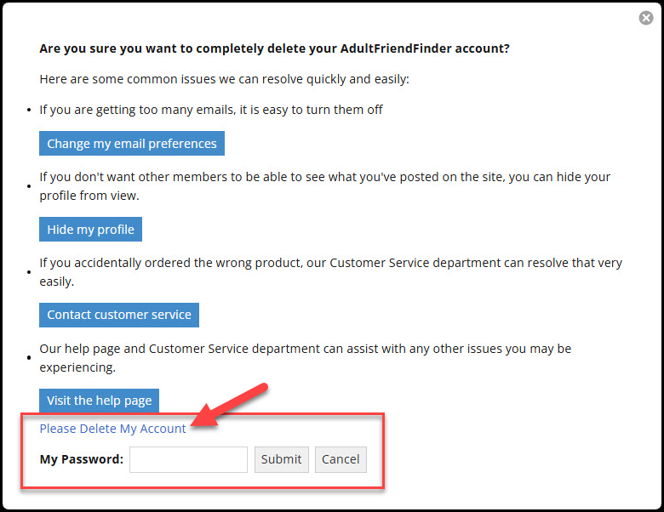The width and height of the screenshot is (664, 512).
Task: Visit the help page
Action: pos(99,401)
